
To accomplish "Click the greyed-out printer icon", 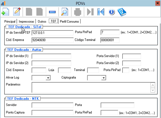I will point(78,12).
